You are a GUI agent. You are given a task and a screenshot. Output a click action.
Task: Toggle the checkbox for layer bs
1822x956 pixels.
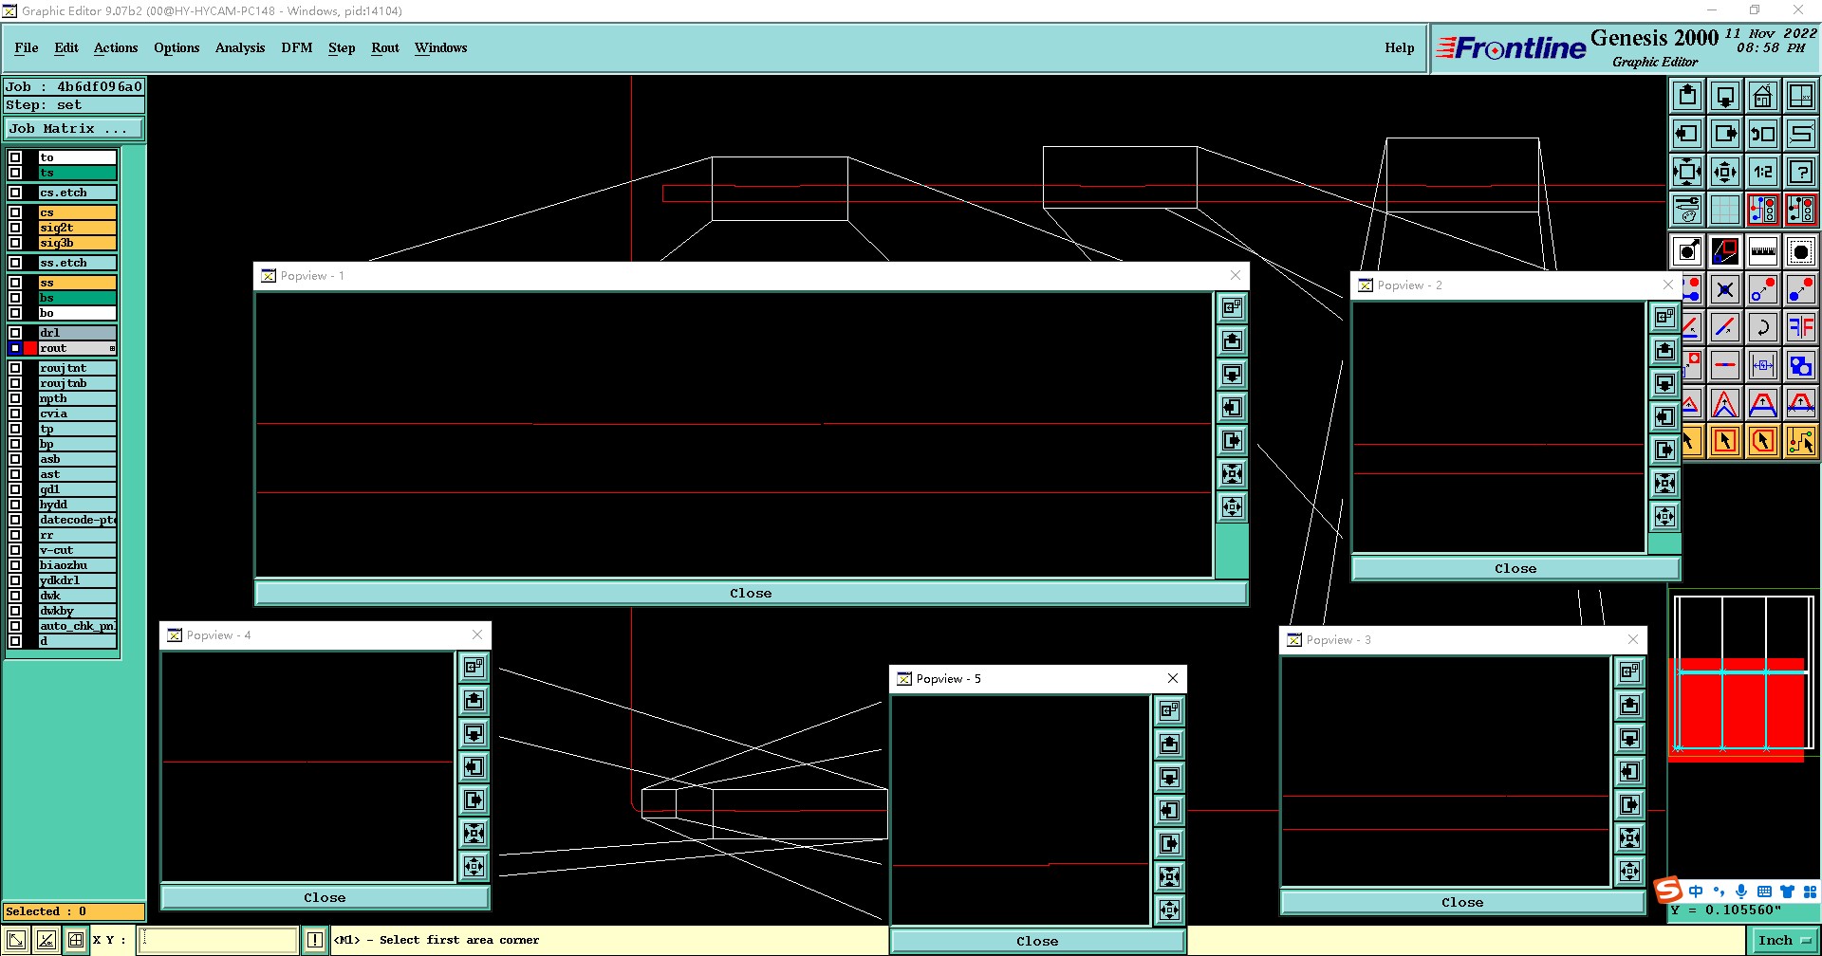pos(15,298)
